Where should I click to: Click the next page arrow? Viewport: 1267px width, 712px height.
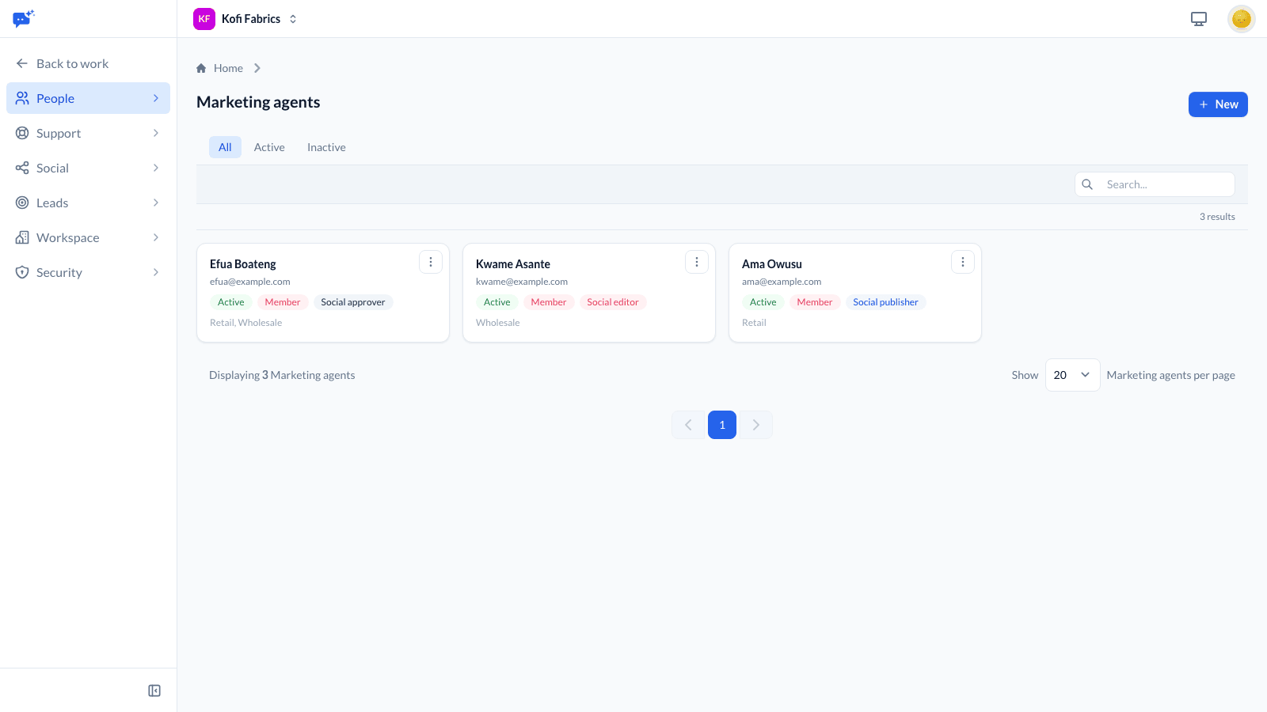pyautogui.click(x=756, y=425)
